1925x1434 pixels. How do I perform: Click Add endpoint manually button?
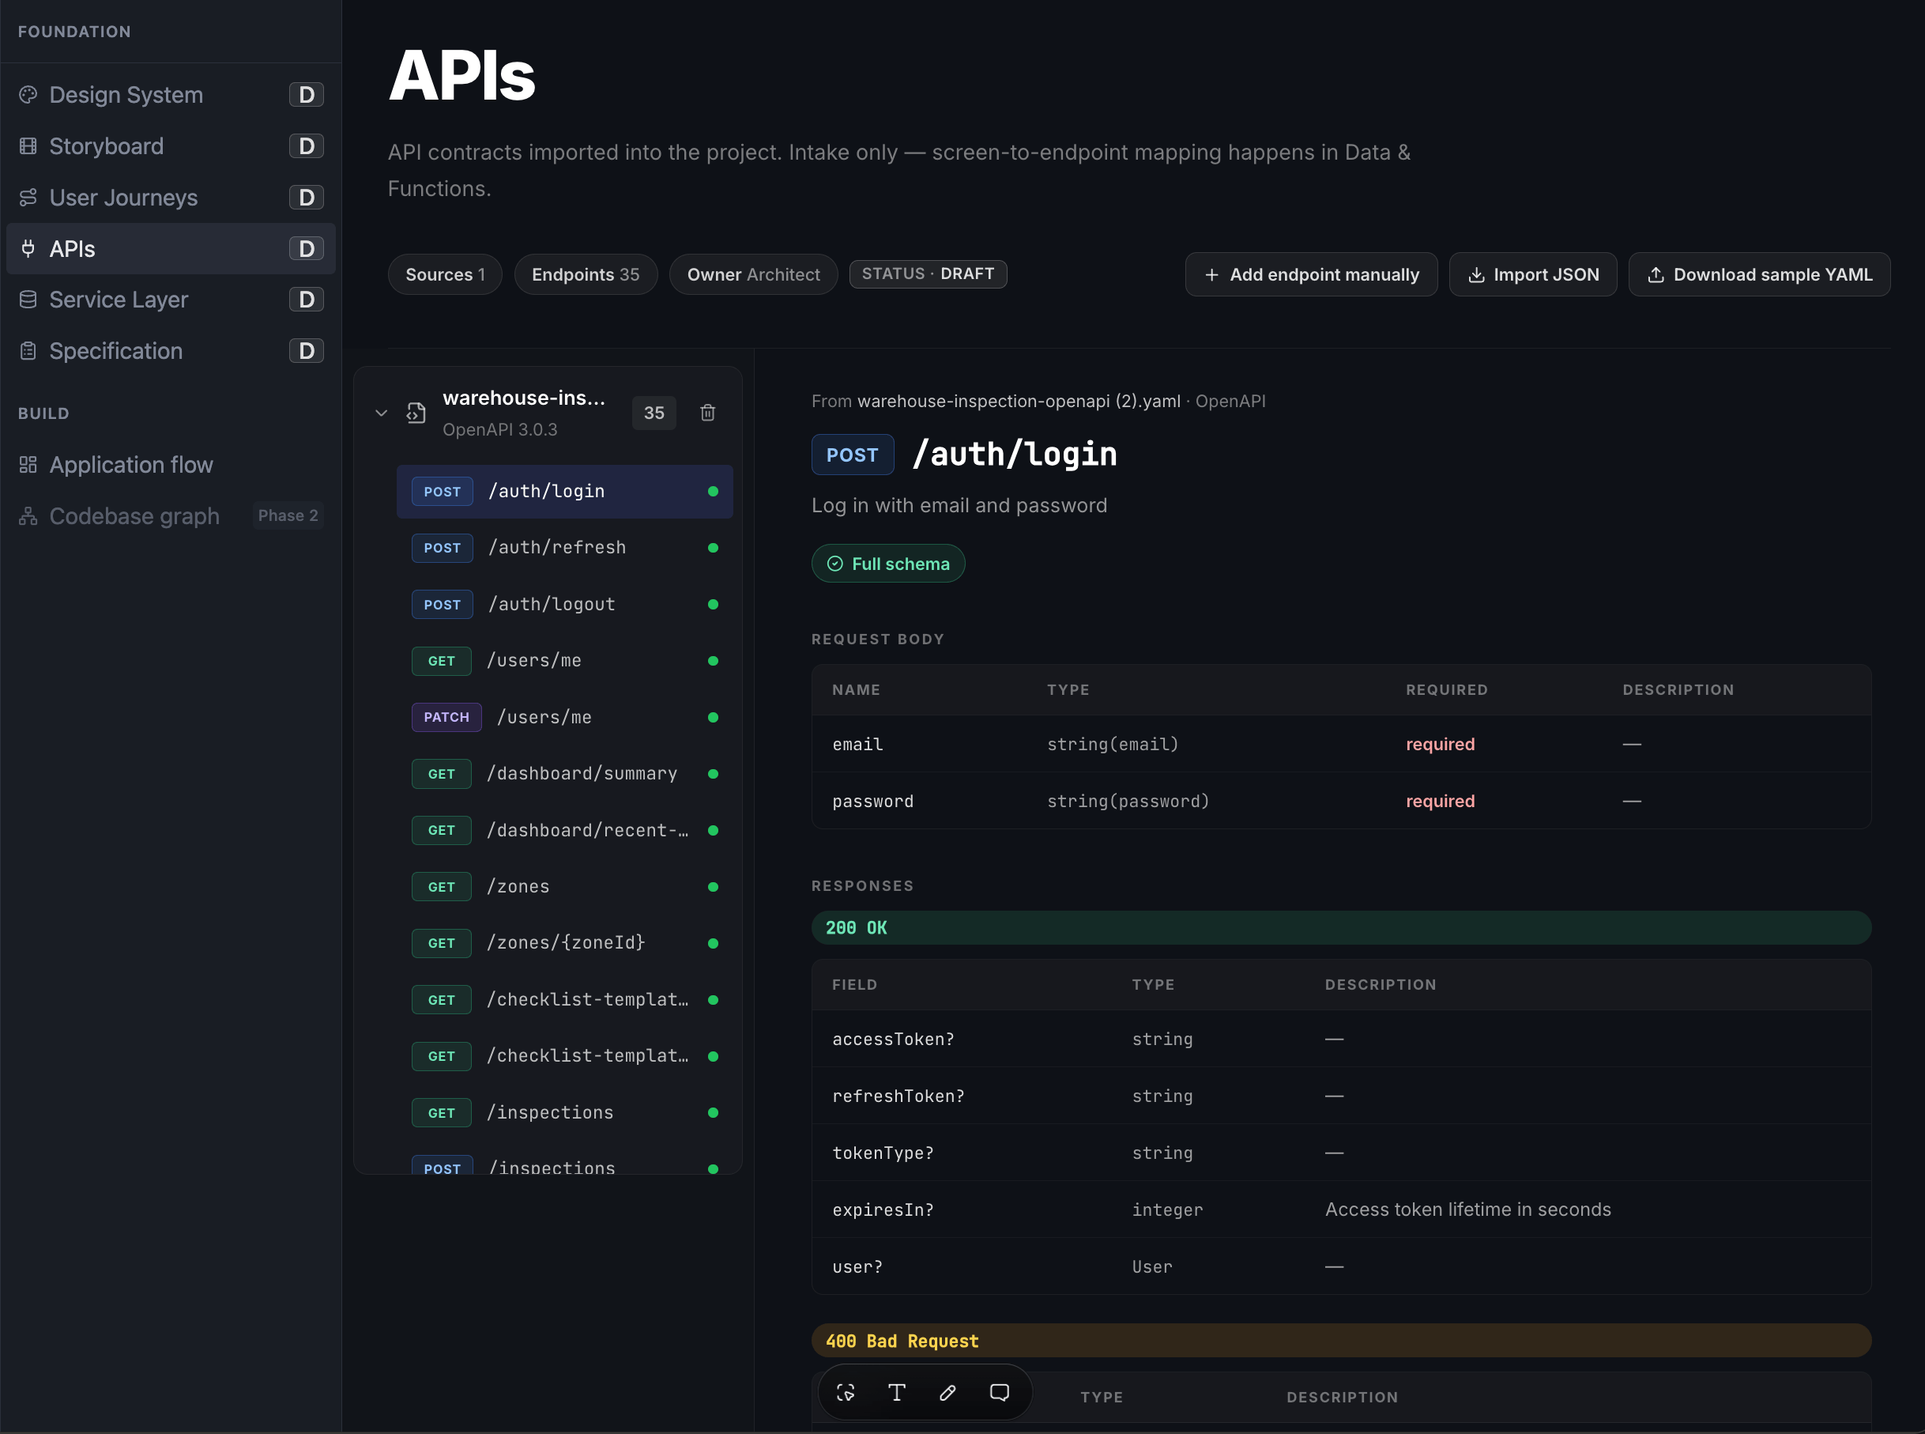click(1310, 274)
